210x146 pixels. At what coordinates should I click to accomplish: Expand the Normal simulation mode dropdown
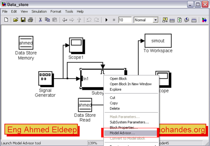click(155, 20)
